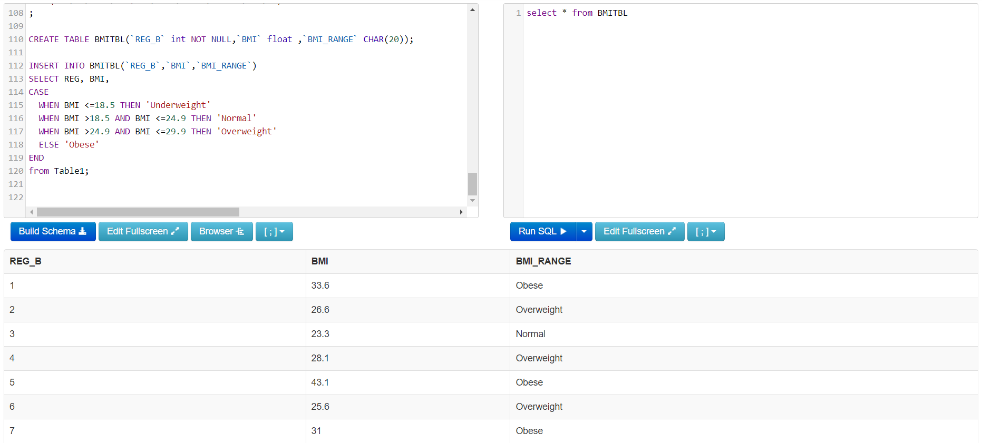Image resolution: width=982 pixels, height=443 pixels.
Task: Click the 'Underweight' WHEN line
Action: 124,105
